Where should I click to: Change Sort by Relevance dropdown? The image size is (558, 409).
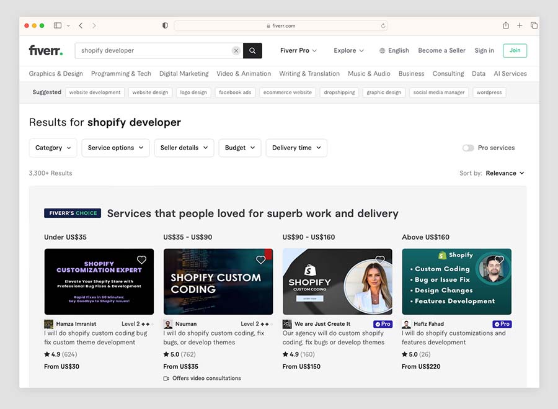(x=505, y=173)
